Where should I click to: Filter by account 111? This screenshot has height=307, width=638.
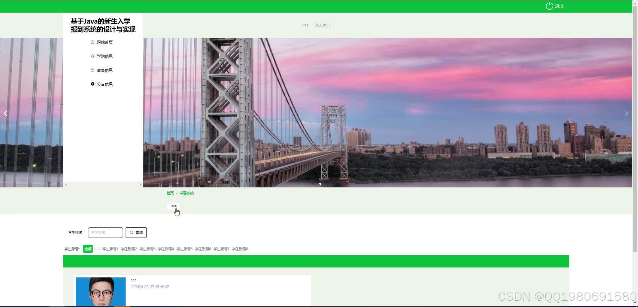click(97, 249)
